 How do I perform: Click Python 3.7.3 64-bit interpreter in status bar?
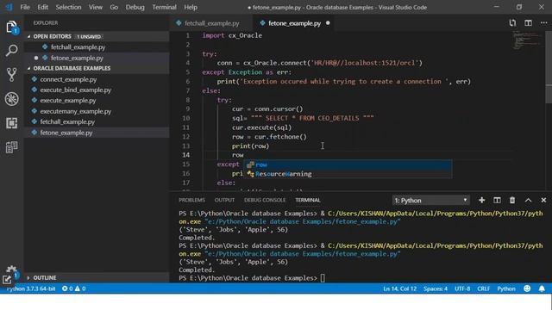coord(31,288)
